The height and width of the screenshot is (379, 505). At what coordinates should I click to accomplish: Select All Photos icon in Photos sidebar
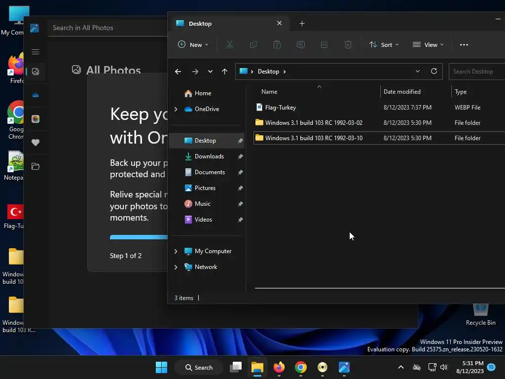[36, 72]
